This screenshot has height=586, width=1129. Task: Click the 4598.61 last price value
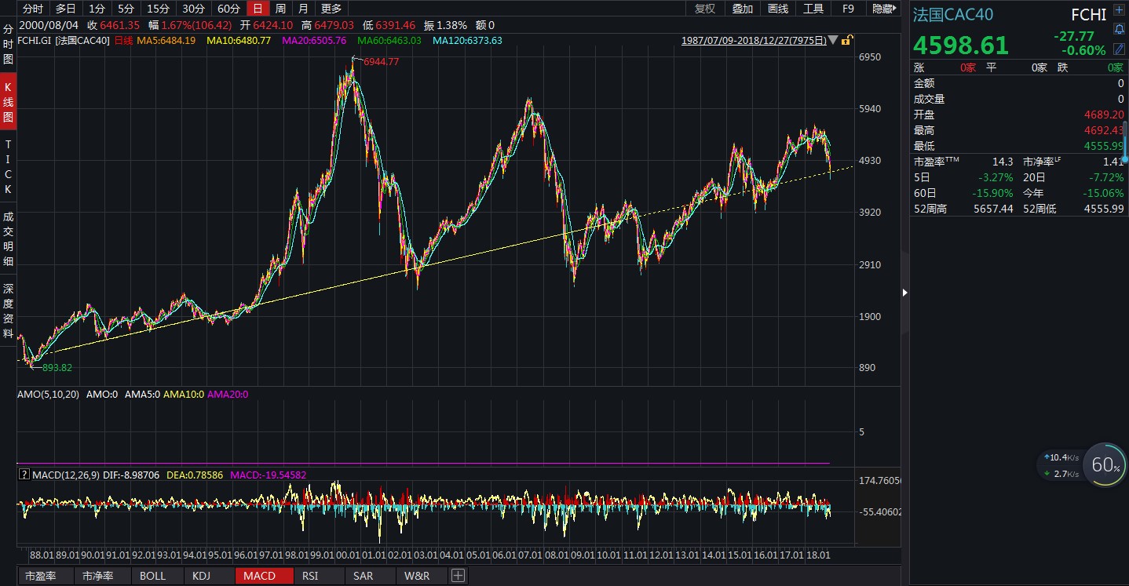pos(961,44)
